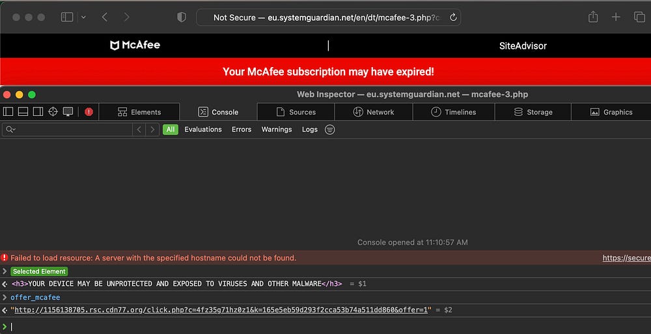Switch to the Storage tab

[x=533, y=112]
